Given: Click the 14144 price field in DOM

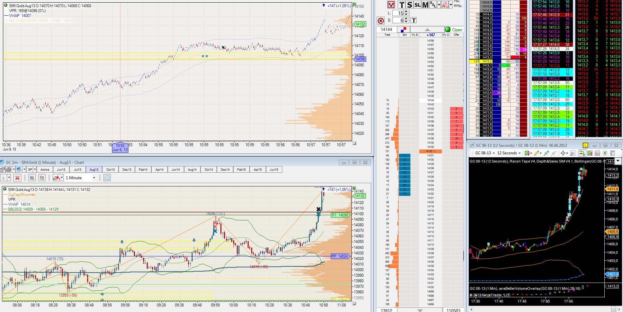Looking at the screenshot, I should click(387, 29).
